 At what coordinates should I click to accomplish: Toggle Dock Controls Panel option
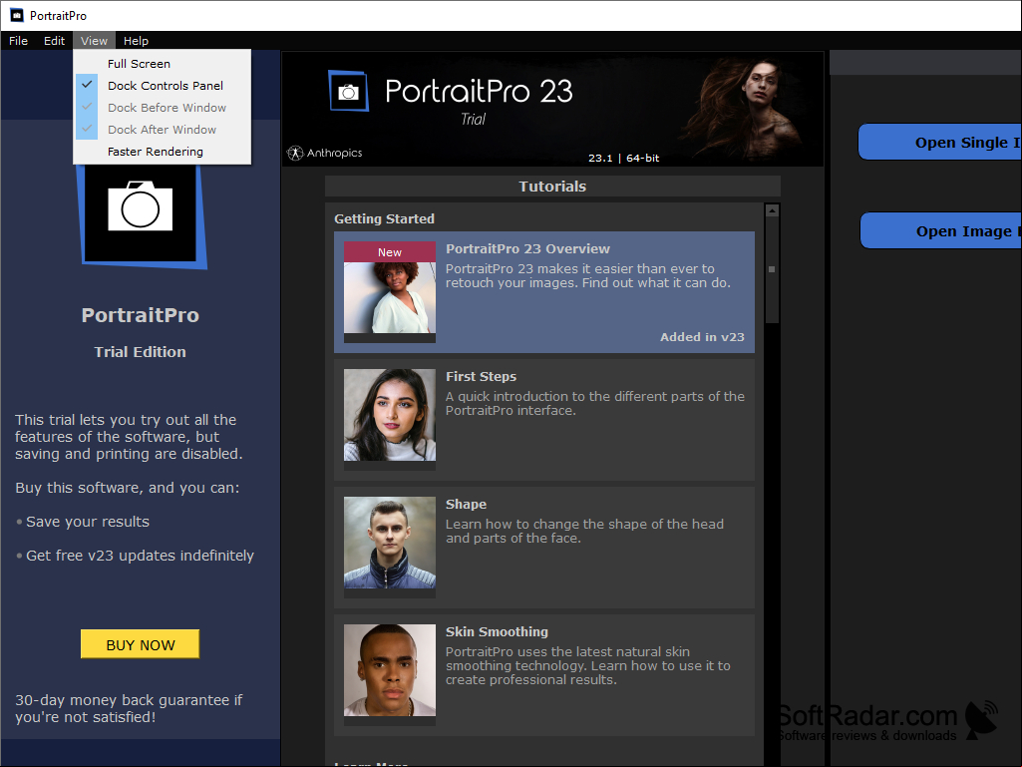163,86
